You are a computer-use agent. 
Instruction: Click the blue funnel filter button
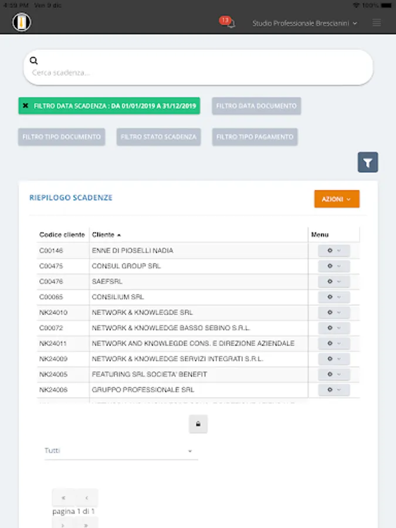tap(368, 163)
